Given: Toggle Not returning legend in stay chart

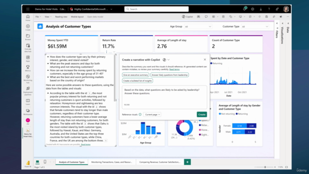Looking at the screenshot, I should click(226, 114).
